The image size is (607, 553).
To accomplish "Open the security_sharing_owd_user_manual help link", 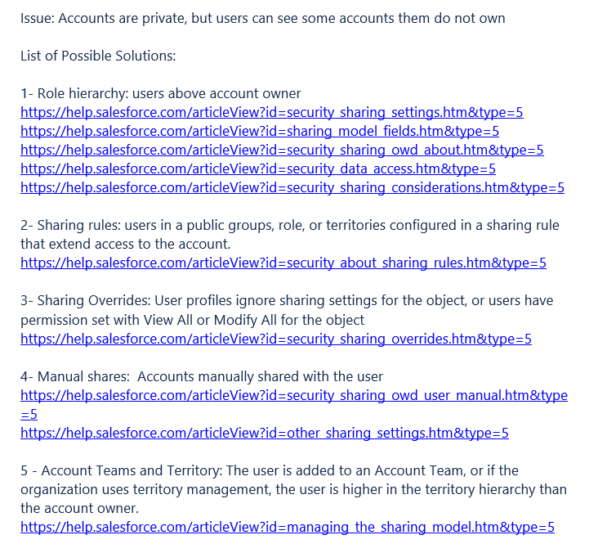I will click(x=294, y=395).
